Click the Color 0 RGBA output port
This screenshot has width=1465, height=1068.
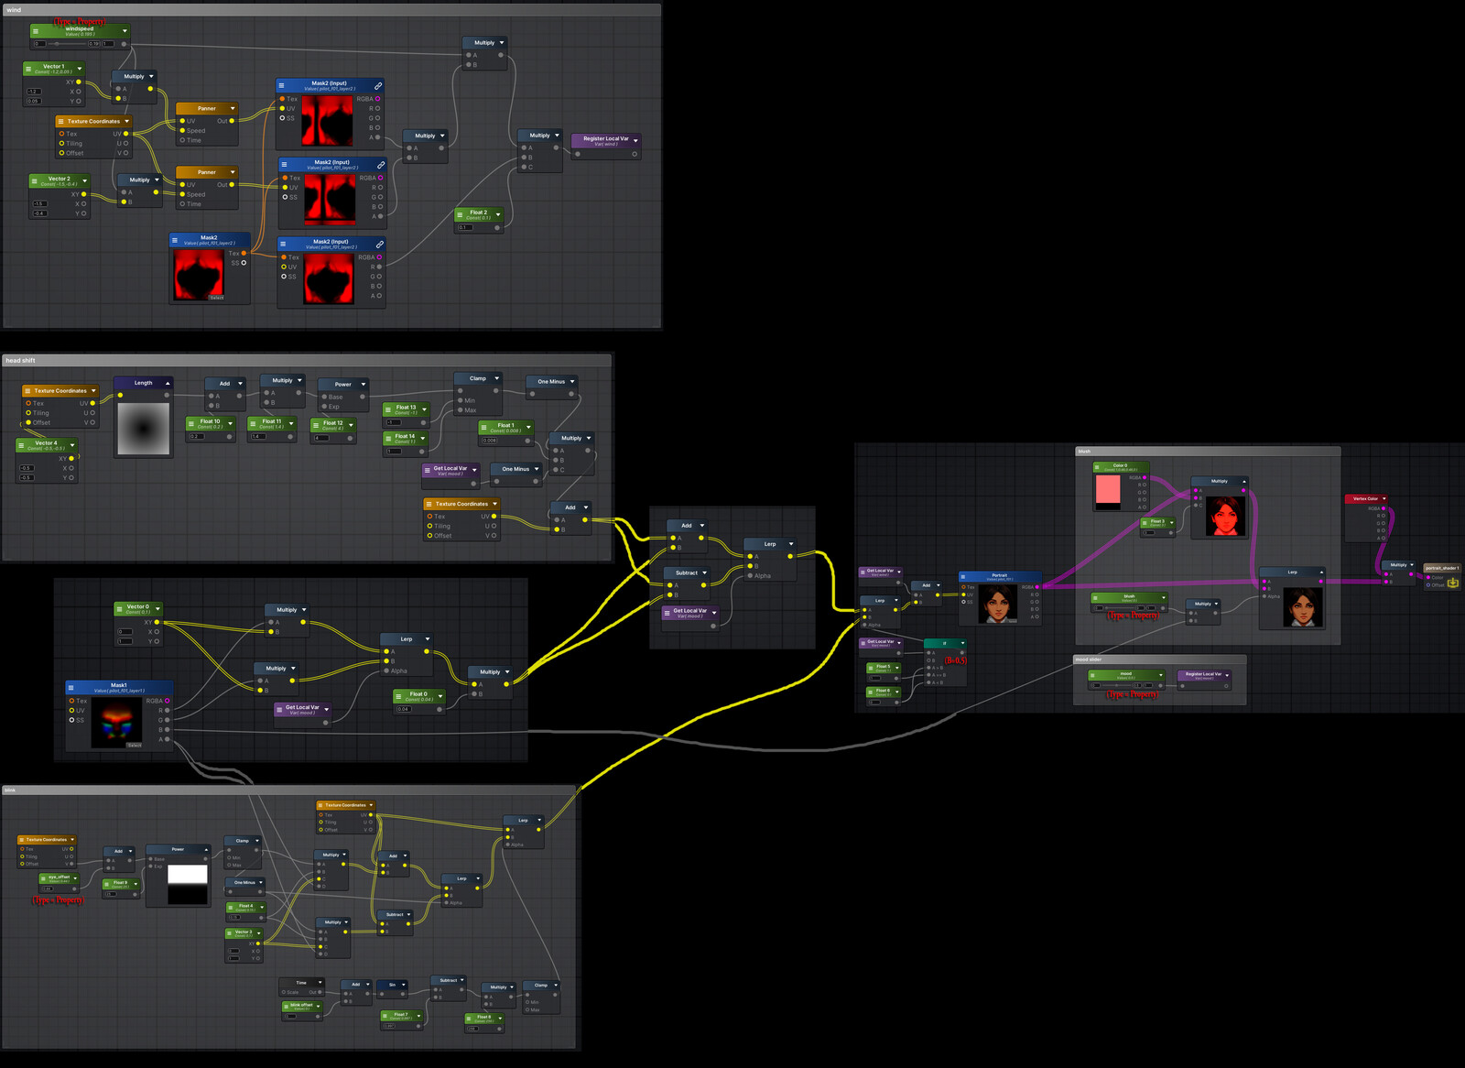tap(1145, 477)
